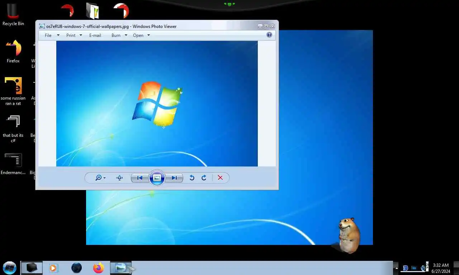Start the slide show with the round center button
This screenshot has height=275, width=459.
coord(157,178)
